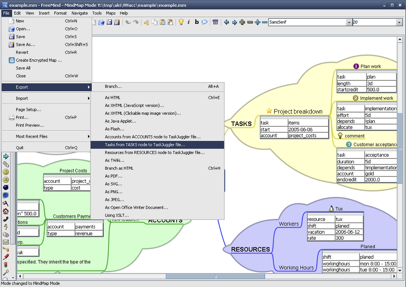
Task: Open the Insert menu
Action: click(44, 13)
